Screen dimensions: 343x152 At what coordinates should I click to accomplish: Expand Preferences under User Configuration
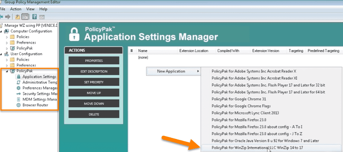pos(7,65)
